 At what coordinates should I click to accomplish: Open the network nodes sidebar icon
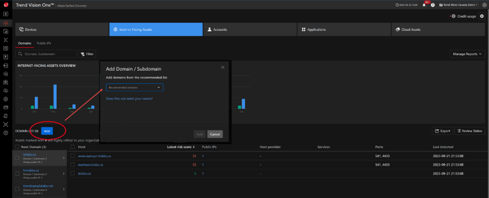[x=6, y=124]
